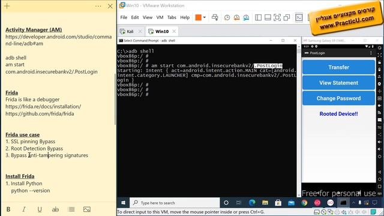Open the developer.android.com adb link
This screenshot has width=384, height=216.
(x=59, y=40)
